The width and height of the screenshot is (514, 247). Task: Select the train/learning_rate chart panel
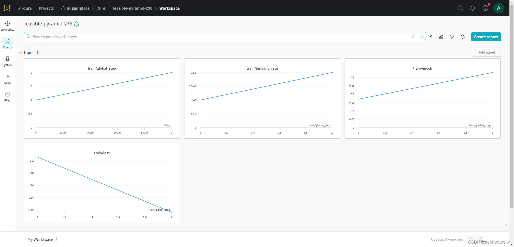click(x=262, y=98)
